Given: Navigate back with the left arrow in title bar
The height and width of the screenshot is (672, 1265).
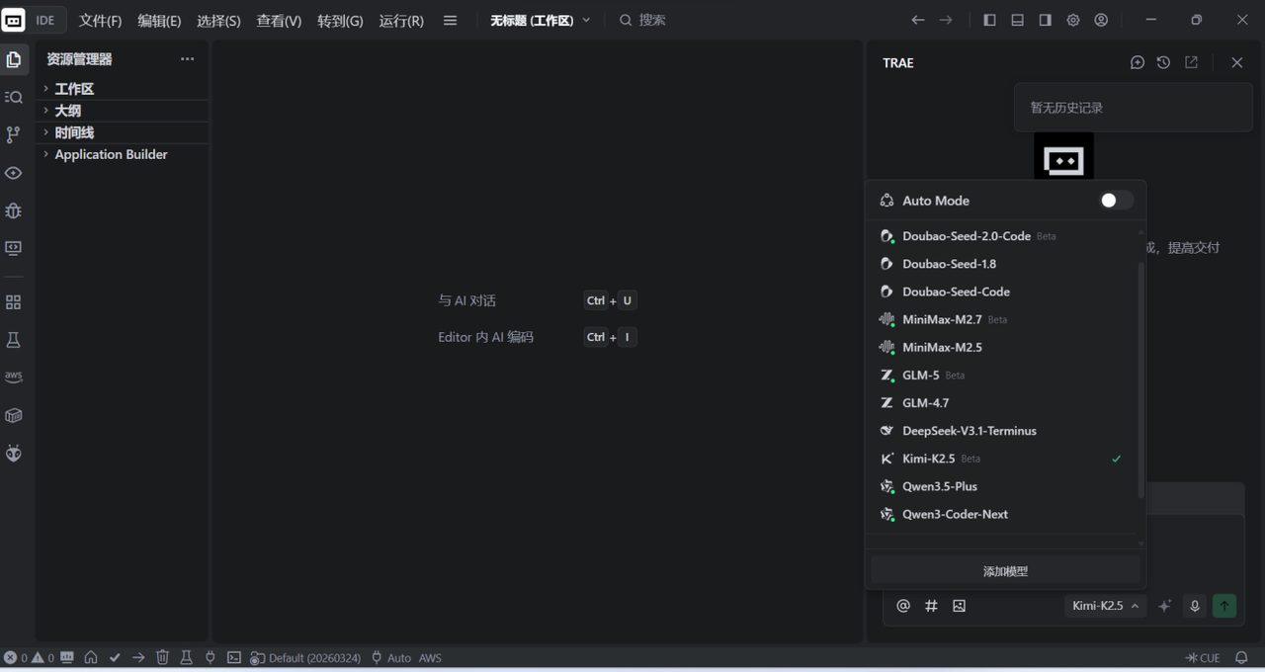Looking at the screenshot, I should (x=918, y=20).
